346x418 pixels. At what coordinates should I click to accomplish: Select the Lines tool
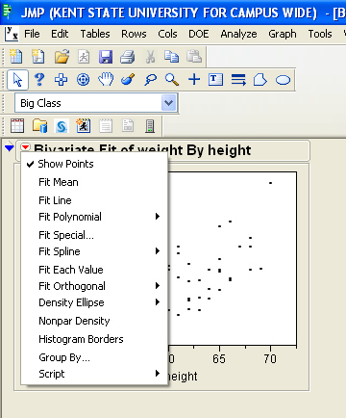point(238,80)
